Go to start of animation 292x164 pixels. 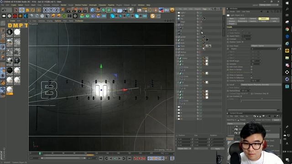101,159
